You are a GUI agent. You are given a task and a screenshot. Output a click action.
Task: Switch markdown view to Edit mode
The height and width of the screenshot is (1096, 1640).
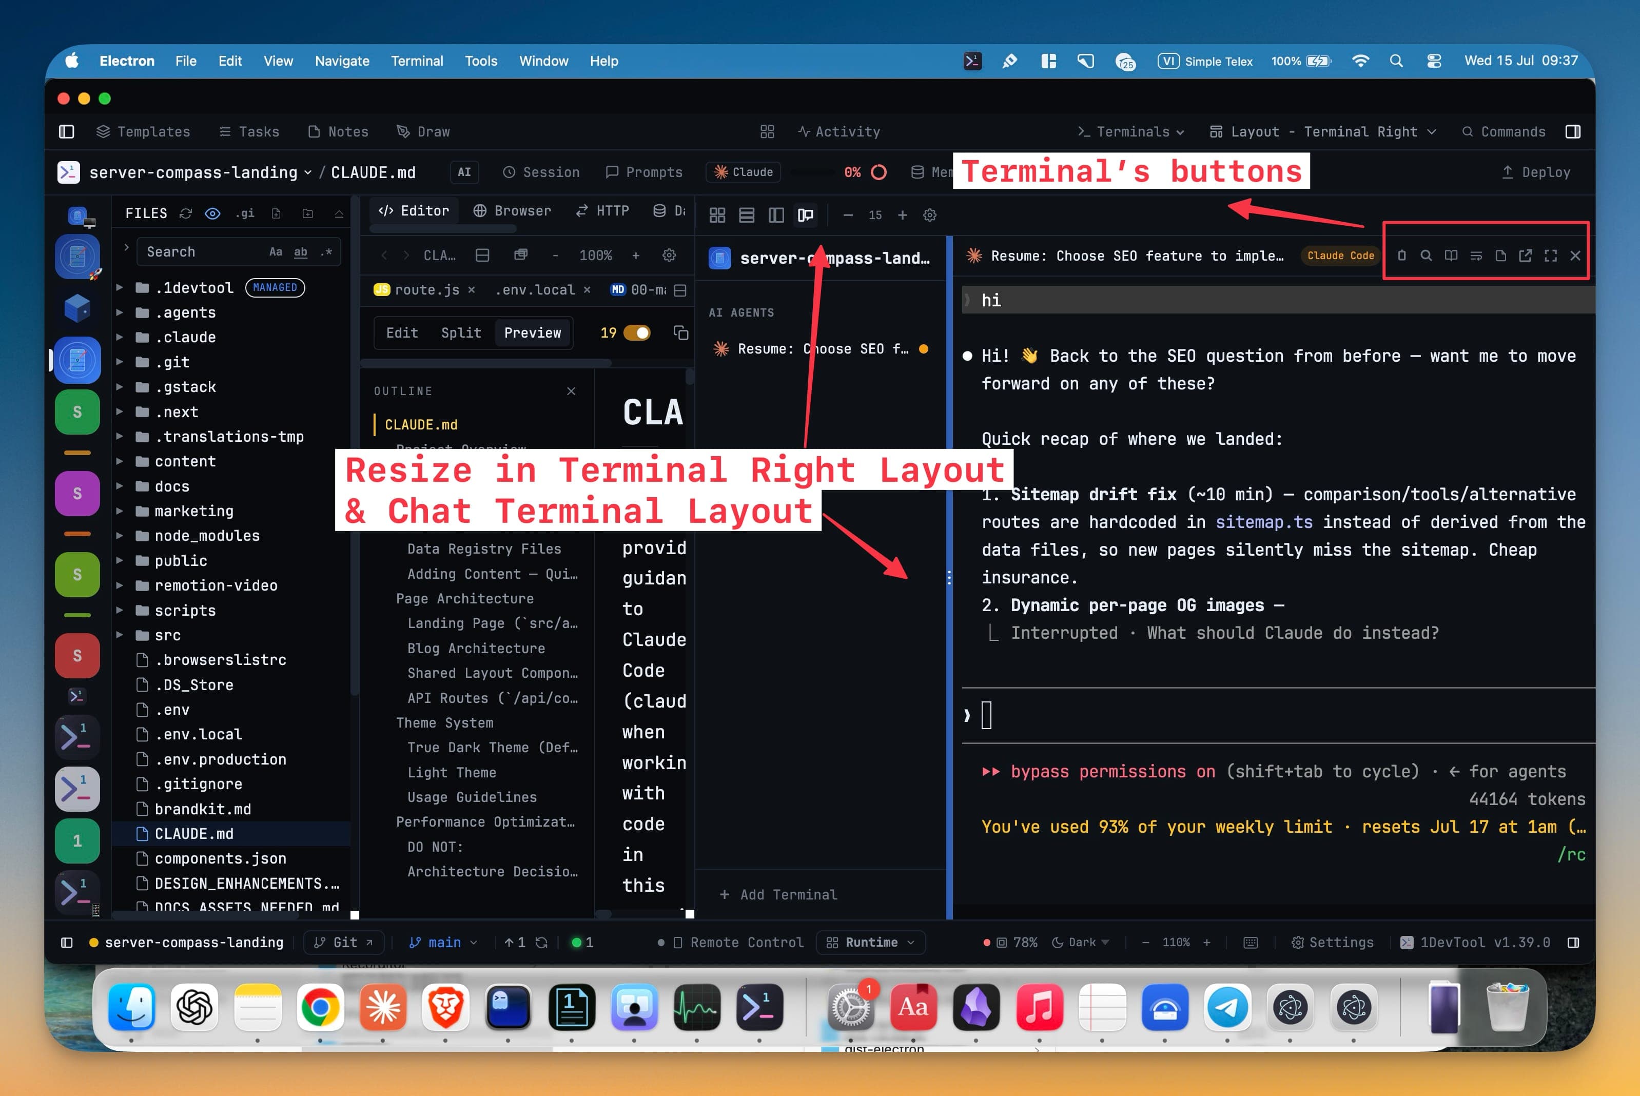[x=402, y=332]
